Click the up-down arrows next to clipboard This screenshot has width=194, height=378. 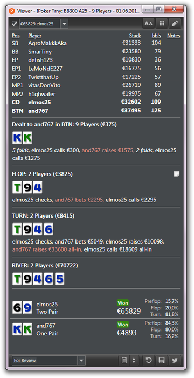(x=134, y=360)
